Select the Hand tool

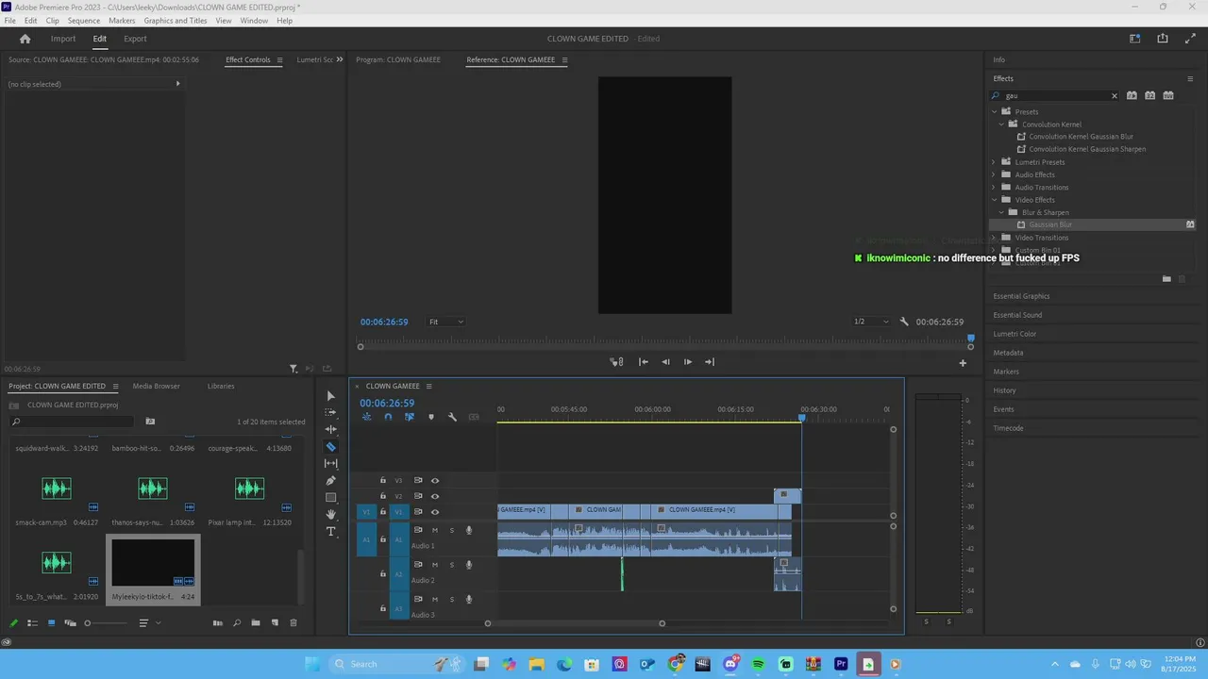(330, 515)
